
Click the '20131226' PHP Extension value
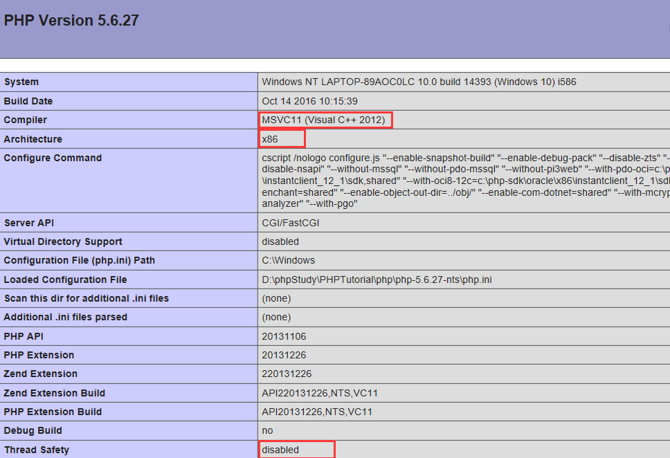[x=284, y=356]
